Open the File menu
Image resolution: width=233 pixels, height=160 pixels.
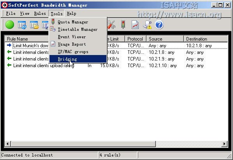[x=11, y=13]
